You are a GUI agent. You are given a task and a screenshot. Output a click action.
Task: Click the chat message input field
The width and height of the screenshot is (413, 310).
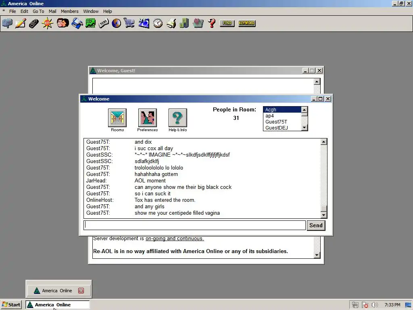click(x=195, y=225)
